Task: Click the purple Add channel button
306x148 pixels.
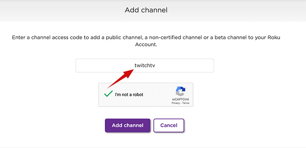Action: 127,125
